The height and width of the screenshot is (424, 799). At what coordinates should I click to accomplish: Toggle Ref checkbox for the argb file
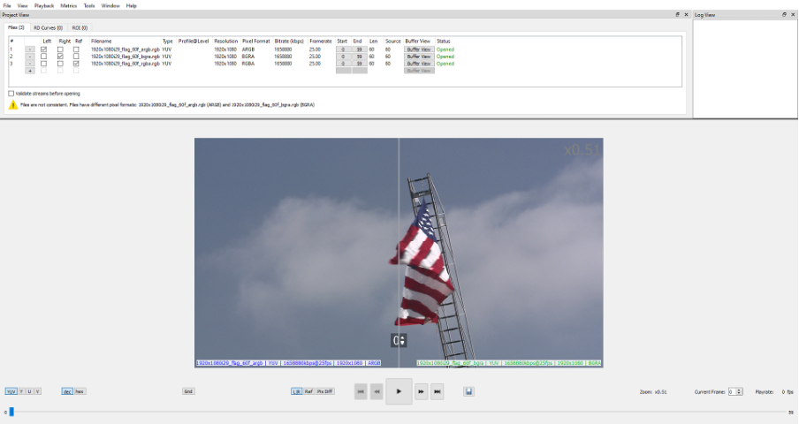(x=76, y=49)
